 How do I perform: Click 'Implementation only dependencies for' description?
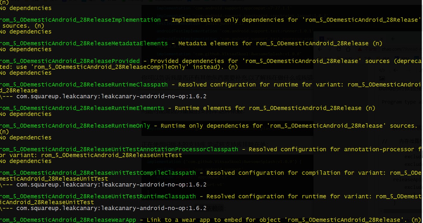235,20
